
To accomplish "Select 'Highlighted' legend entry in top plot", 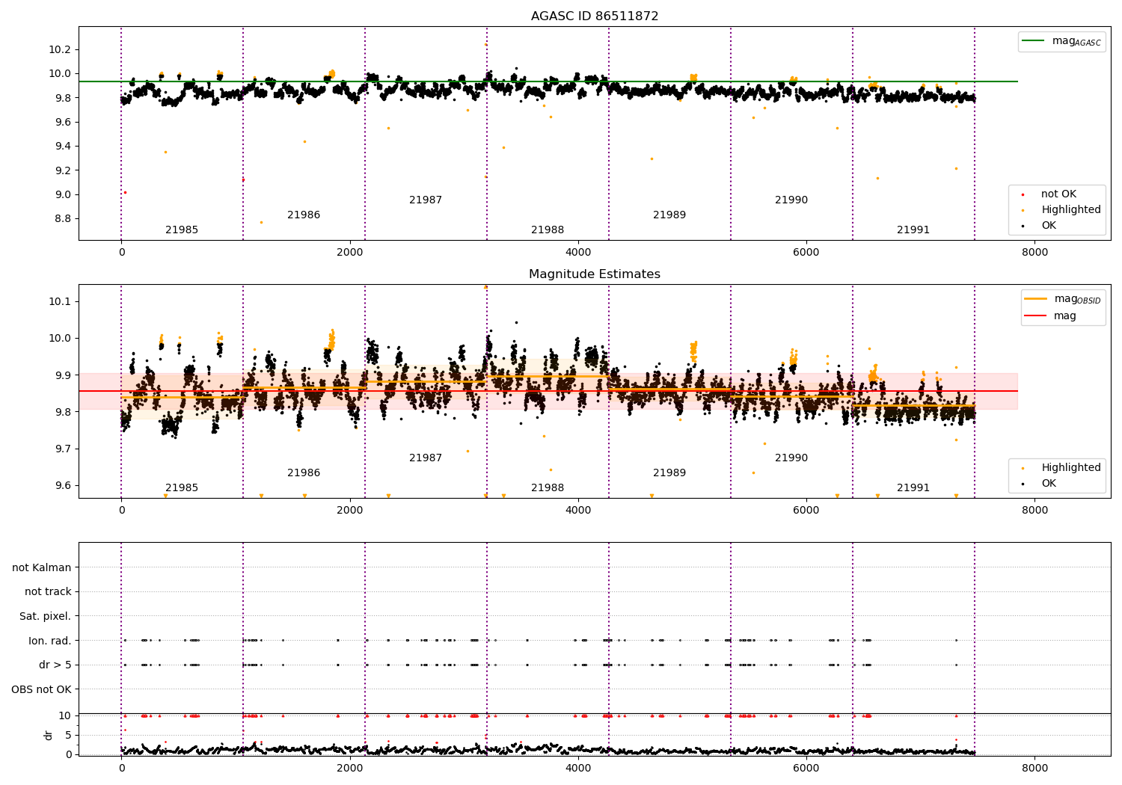I will pos(1071,210).
